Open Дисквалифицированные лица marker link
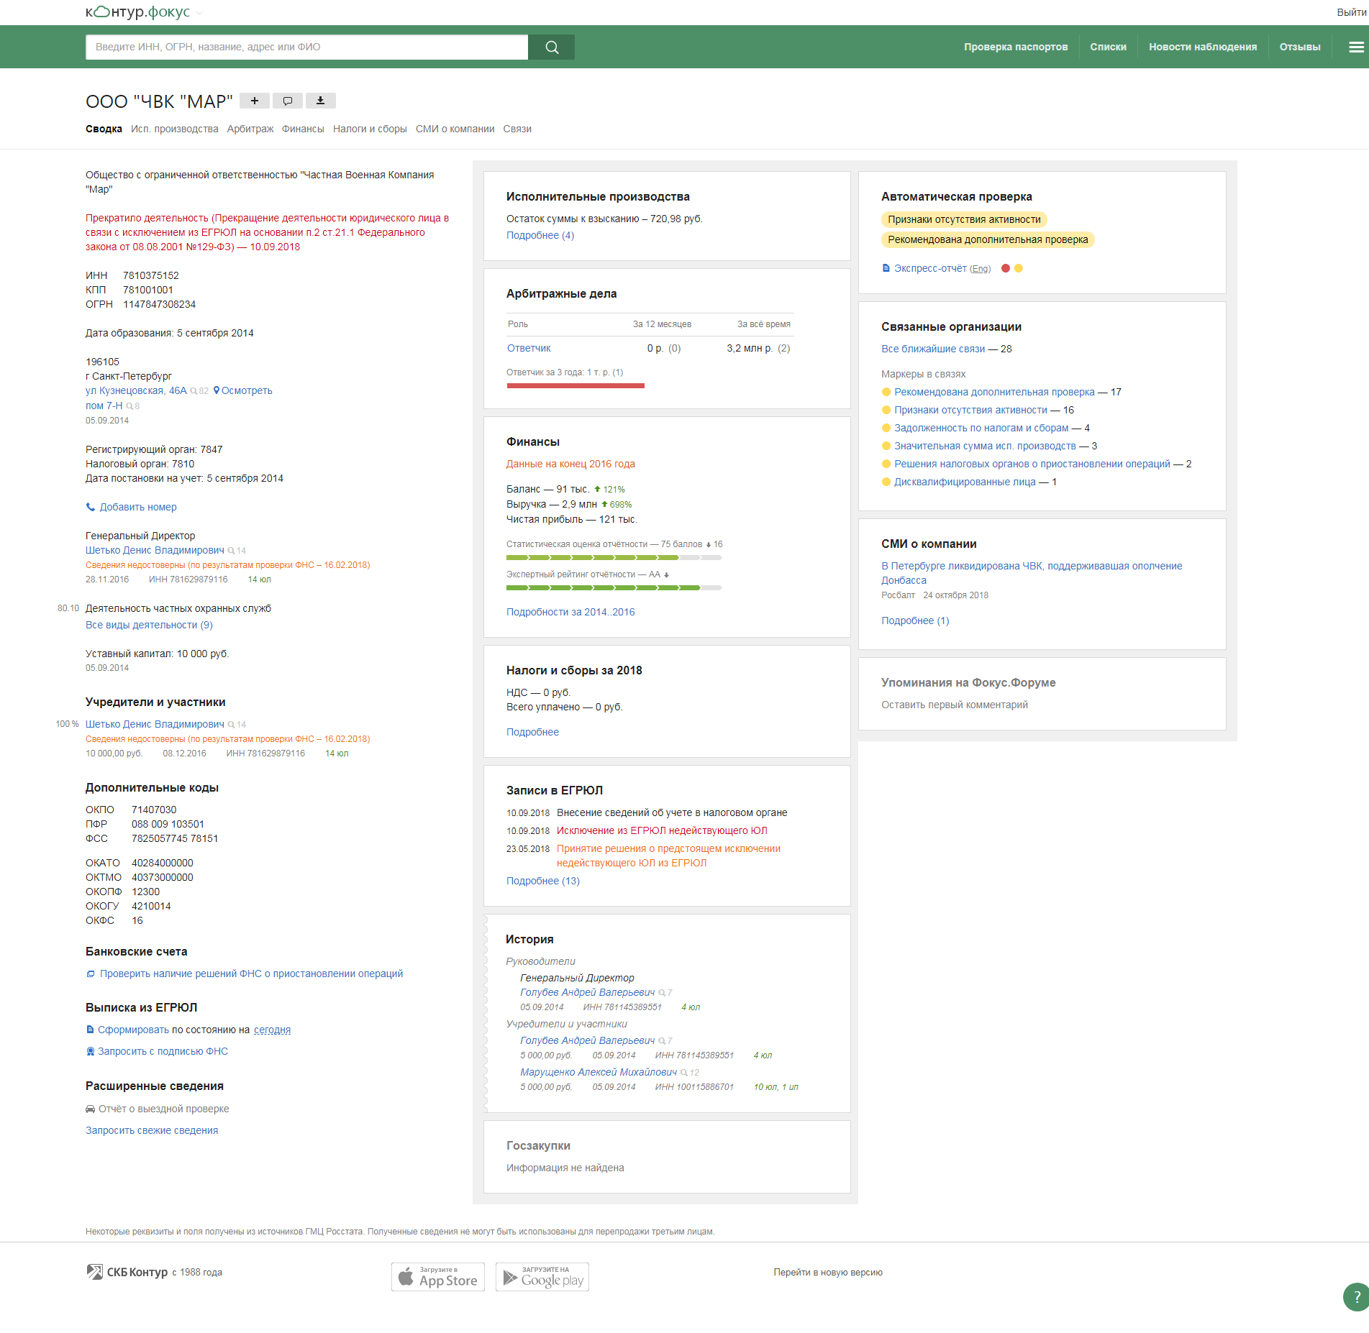The image size is (1369, 1333). (x=965, y=482)
